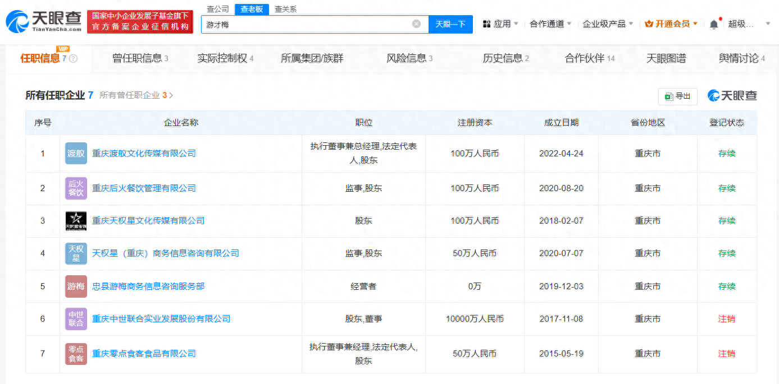The height and width of the screenshot is (384, 779).
Task: Open the 企业级产品 dropdown
Action: click(608, 24)
